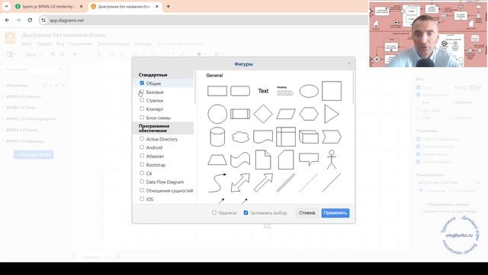Select the actor stick figure shape

click(x=332, y=160)
